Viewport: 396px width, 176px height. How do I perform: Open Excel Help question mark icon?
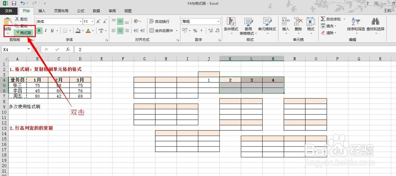(367, 3)
